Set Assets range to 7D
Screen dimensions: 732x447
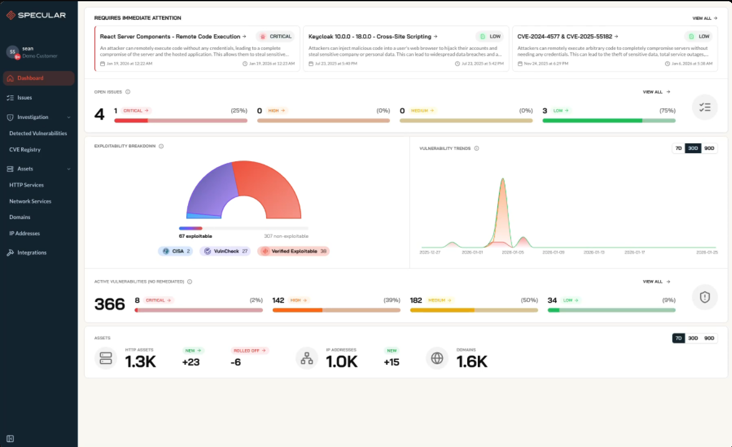point(678,338)
